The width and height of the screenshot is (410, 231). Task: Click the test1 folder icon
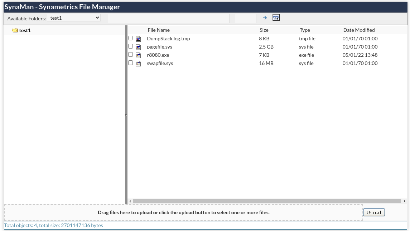[x=15, y=30]
